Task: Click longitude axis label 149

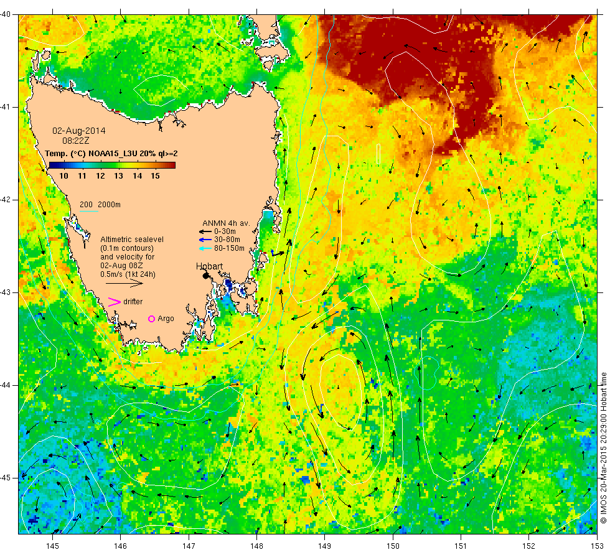Action: tap(325, 546)
